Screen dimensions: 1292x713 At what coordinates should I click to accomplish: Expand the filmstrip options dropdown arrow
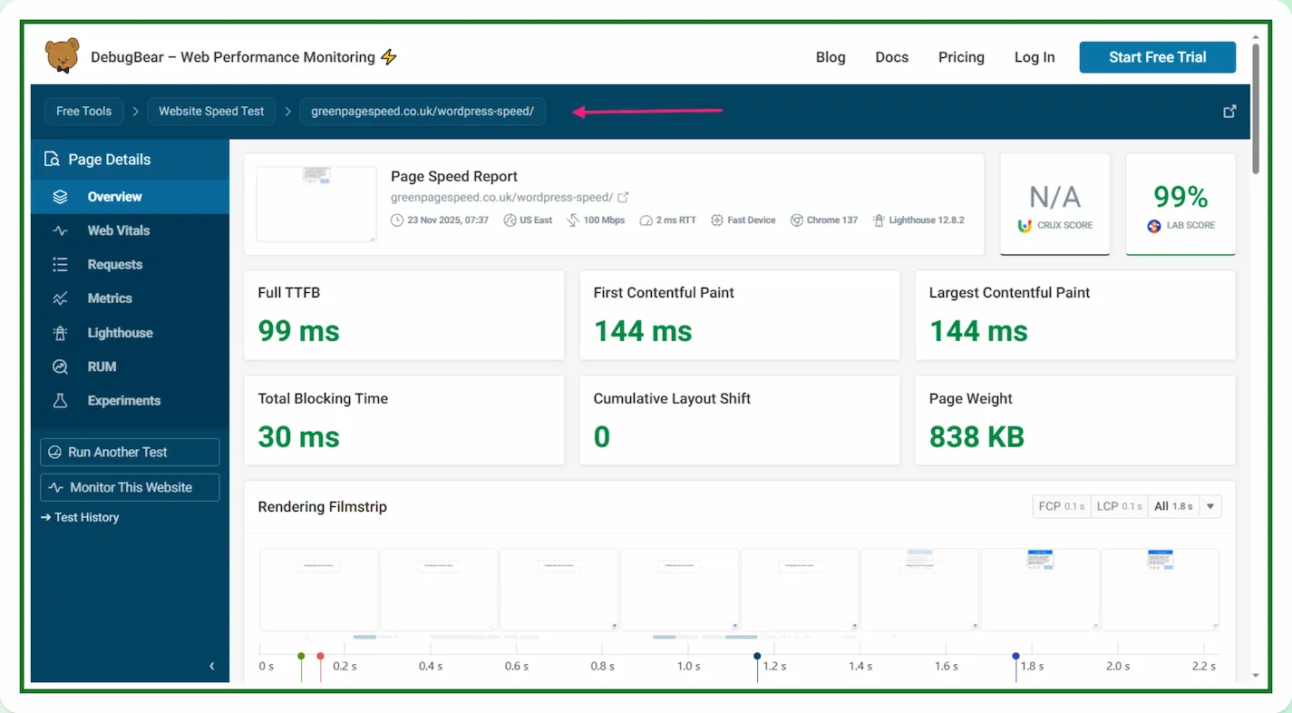[x=1210, y=506]
